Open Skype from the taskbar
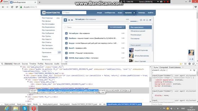The image size is (198, 111). pos(25,108)
